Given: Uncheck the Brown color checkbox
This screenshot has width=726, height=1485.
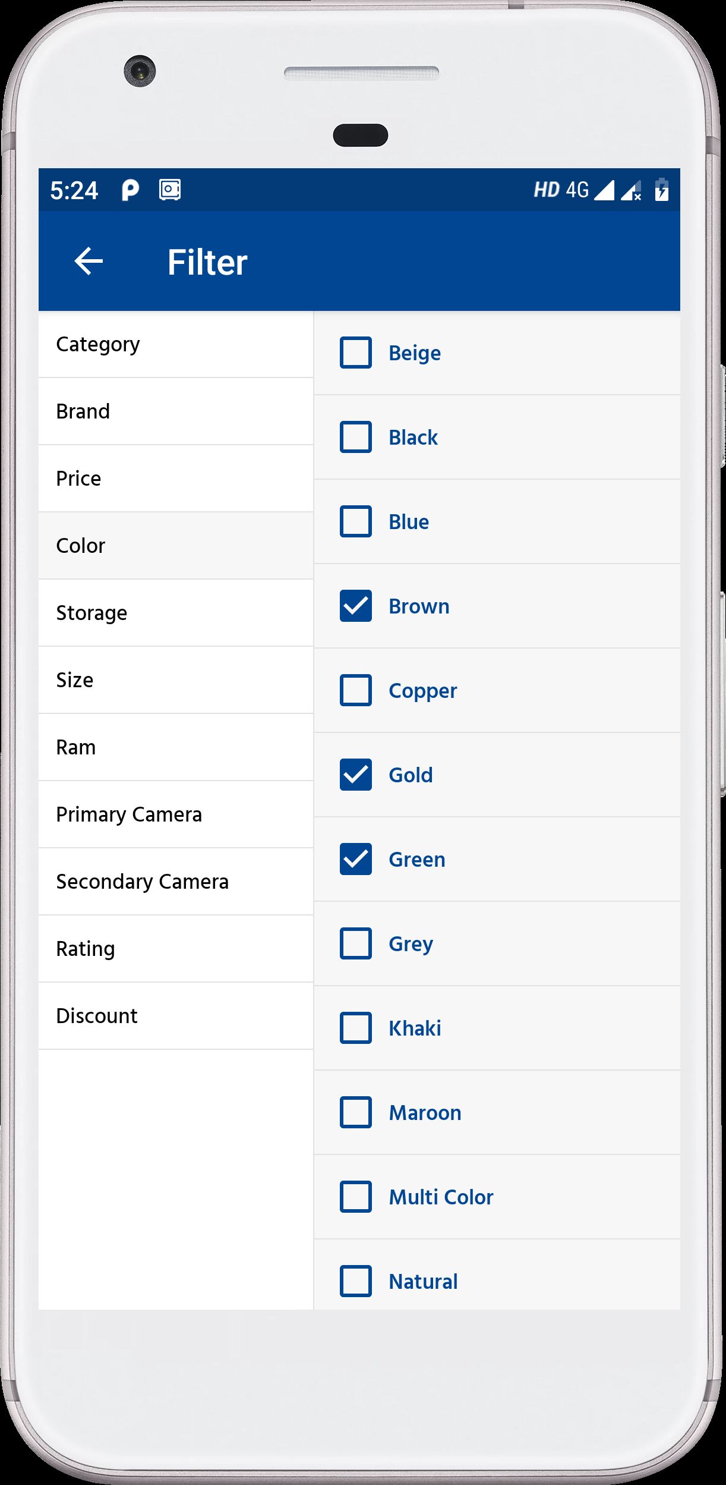Looking at the screenshot, I should 356,606.
